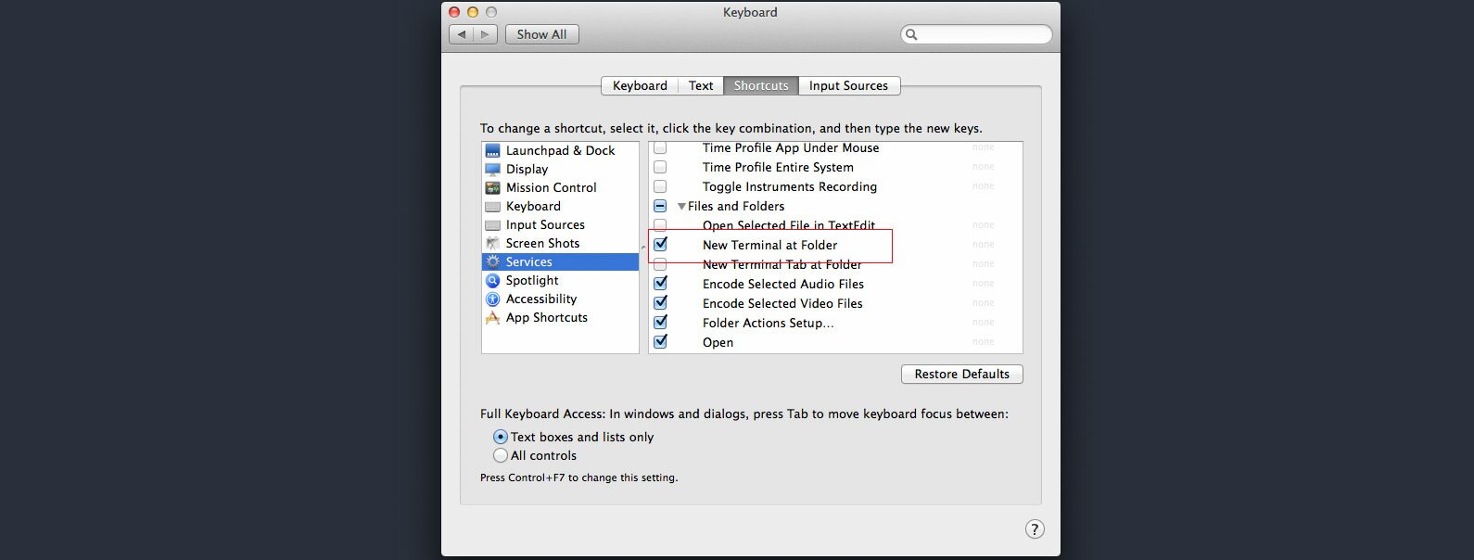
Task: Select the Display category icon
Action: tap(492, 169)
